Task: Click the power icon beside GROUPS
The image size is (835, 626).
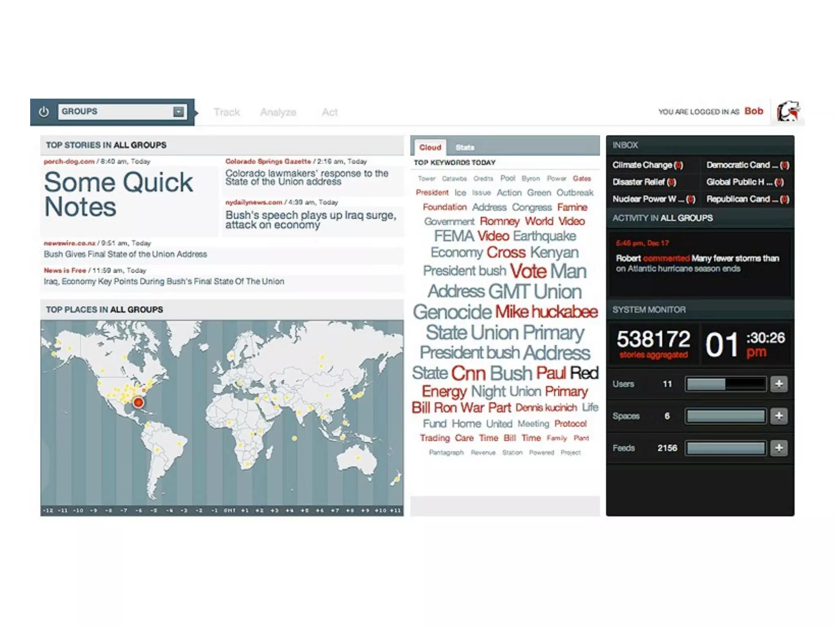Action: [x=44, y=112]
